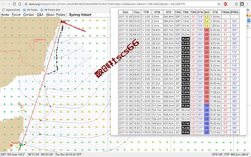The height and width of the screenshot is (157, 251).
Task: Open the VR Polars bookmark
Action: click(30, 10)
